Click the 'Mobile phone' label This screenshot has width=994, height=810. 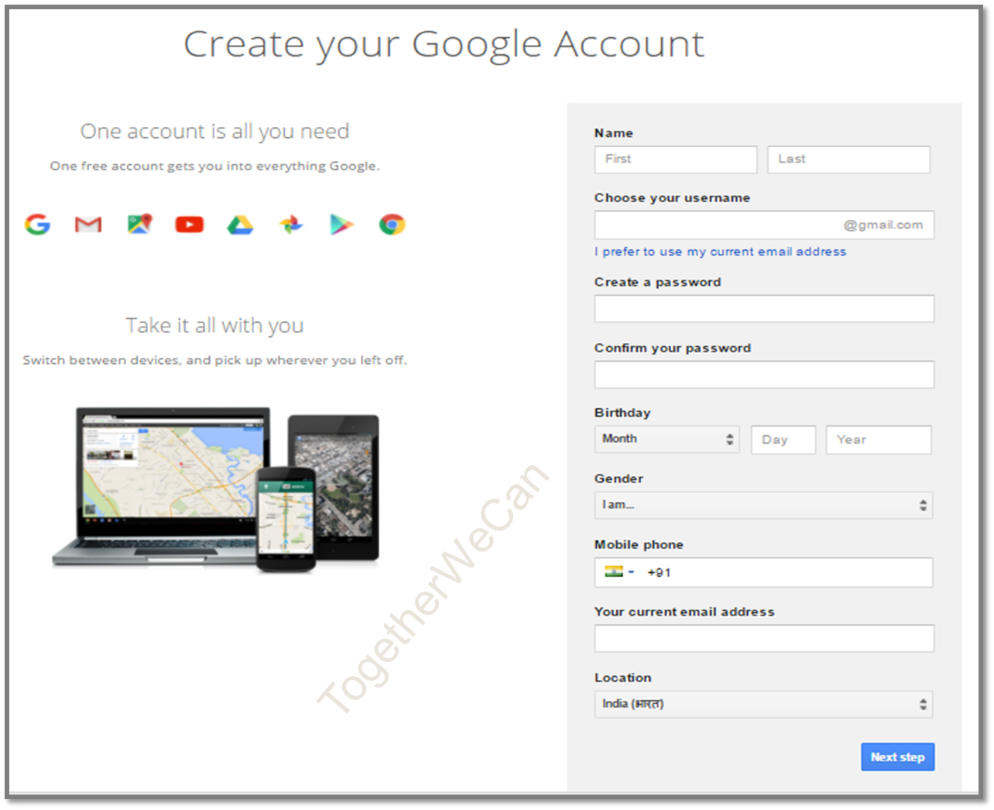pos(639,544)
